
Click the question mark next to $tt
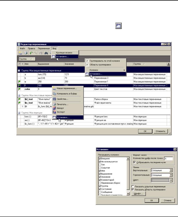[x=22, y=107]
